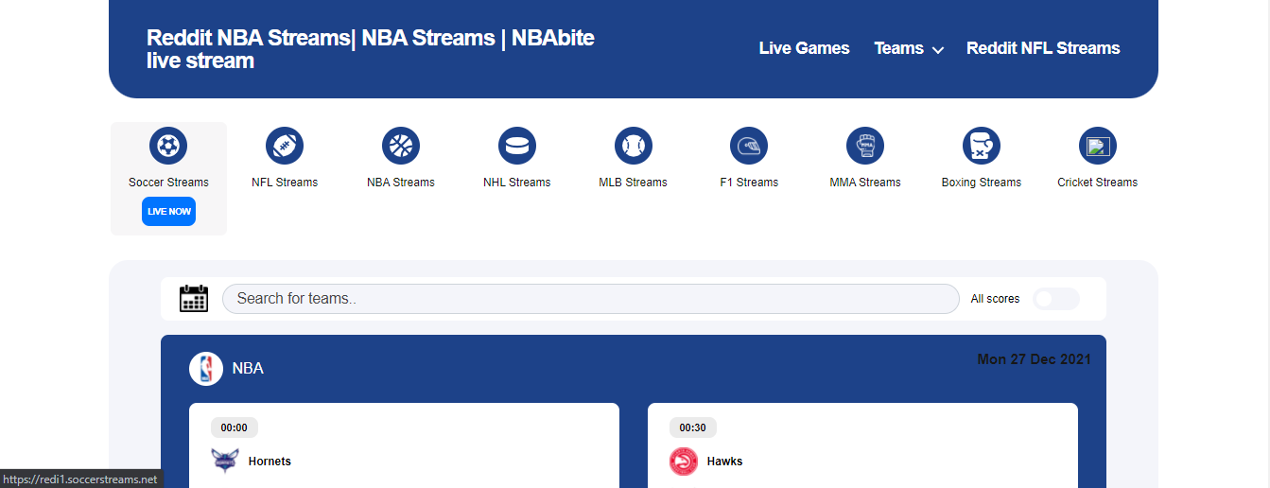Screen dimensions: 1270x488
Task: Click the NBA Streams text label
Action: (401, 183)
